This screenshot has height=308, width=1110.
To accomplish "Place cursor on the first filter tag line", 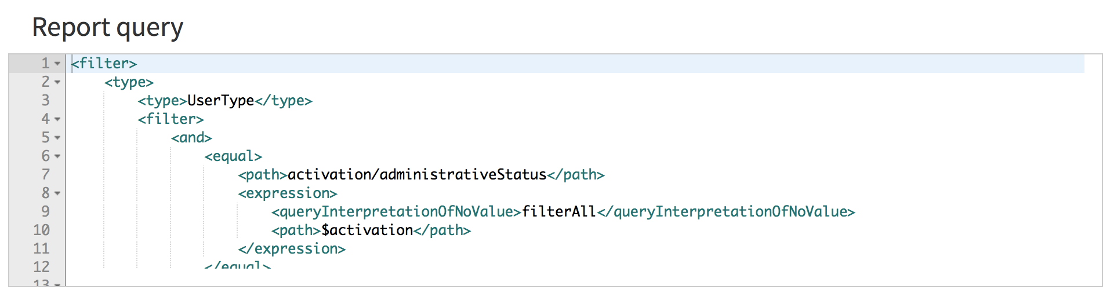I will pyautogui.click(x=104, y=64).
